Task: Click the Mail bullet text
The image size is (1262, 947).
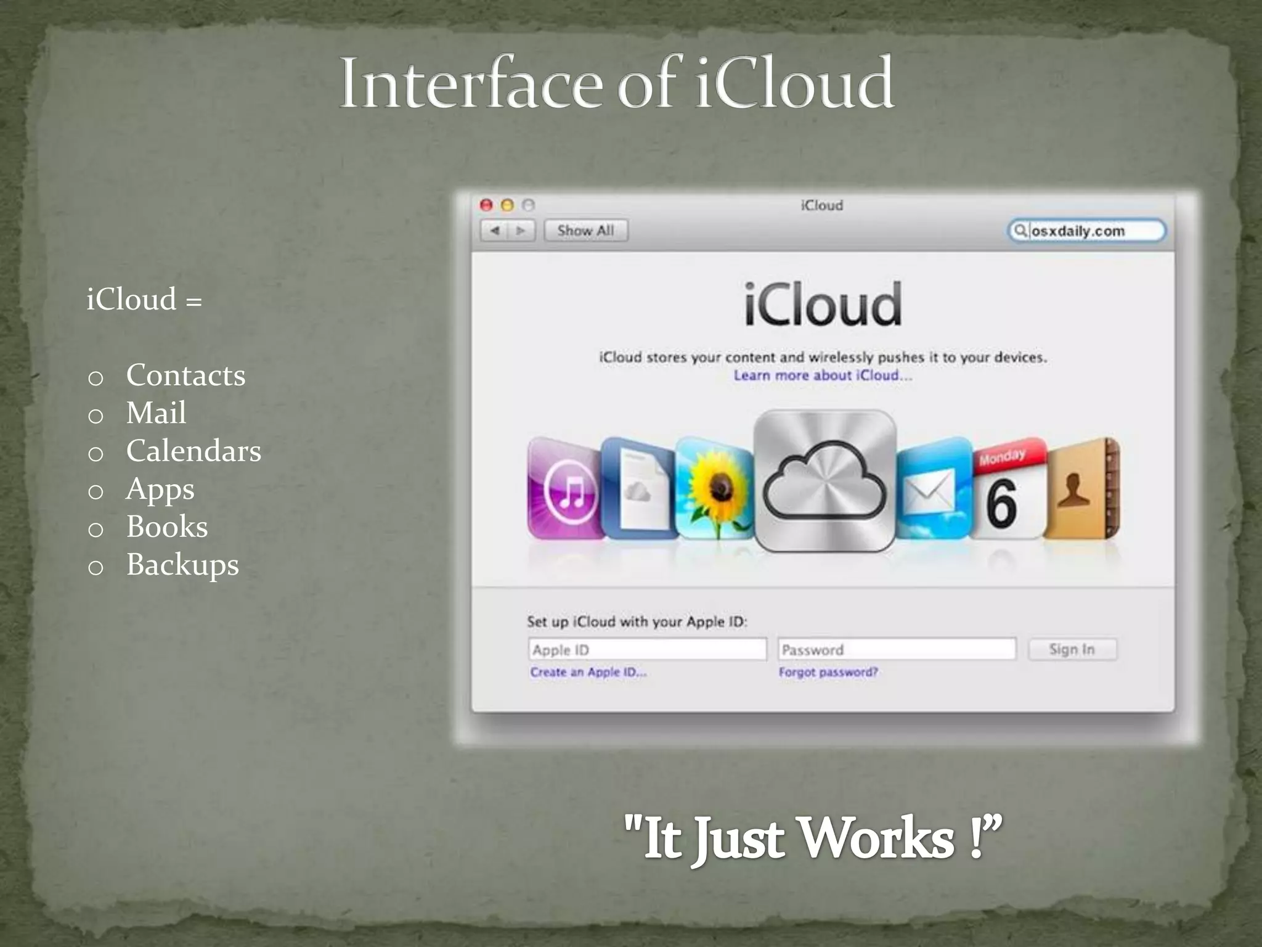Action: coord(156,412)
